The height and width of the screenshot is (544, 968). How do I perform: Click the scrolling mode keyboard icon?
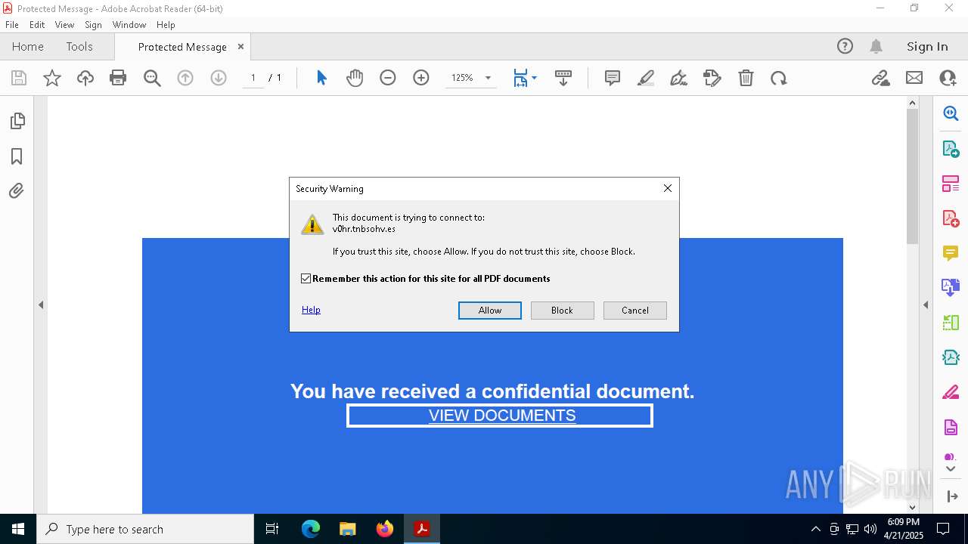[563, 78]
